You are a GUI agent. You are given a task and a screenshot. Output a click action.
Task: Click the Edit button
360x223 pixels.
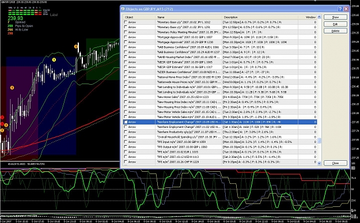[335, 24]
